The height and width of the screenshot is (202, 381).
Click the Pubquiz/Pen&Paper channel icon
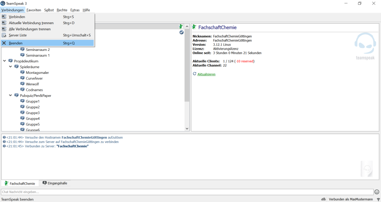click(16, 95)
